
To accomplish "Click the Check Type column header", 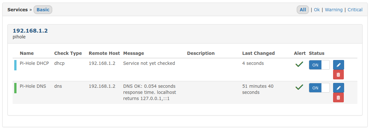I will click(68, 53).
